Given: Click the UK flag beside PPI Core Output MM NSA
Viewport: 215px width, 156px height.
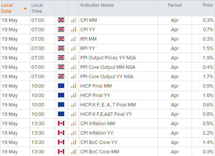Looking at the screenshot, I should (x=61, y=67).
